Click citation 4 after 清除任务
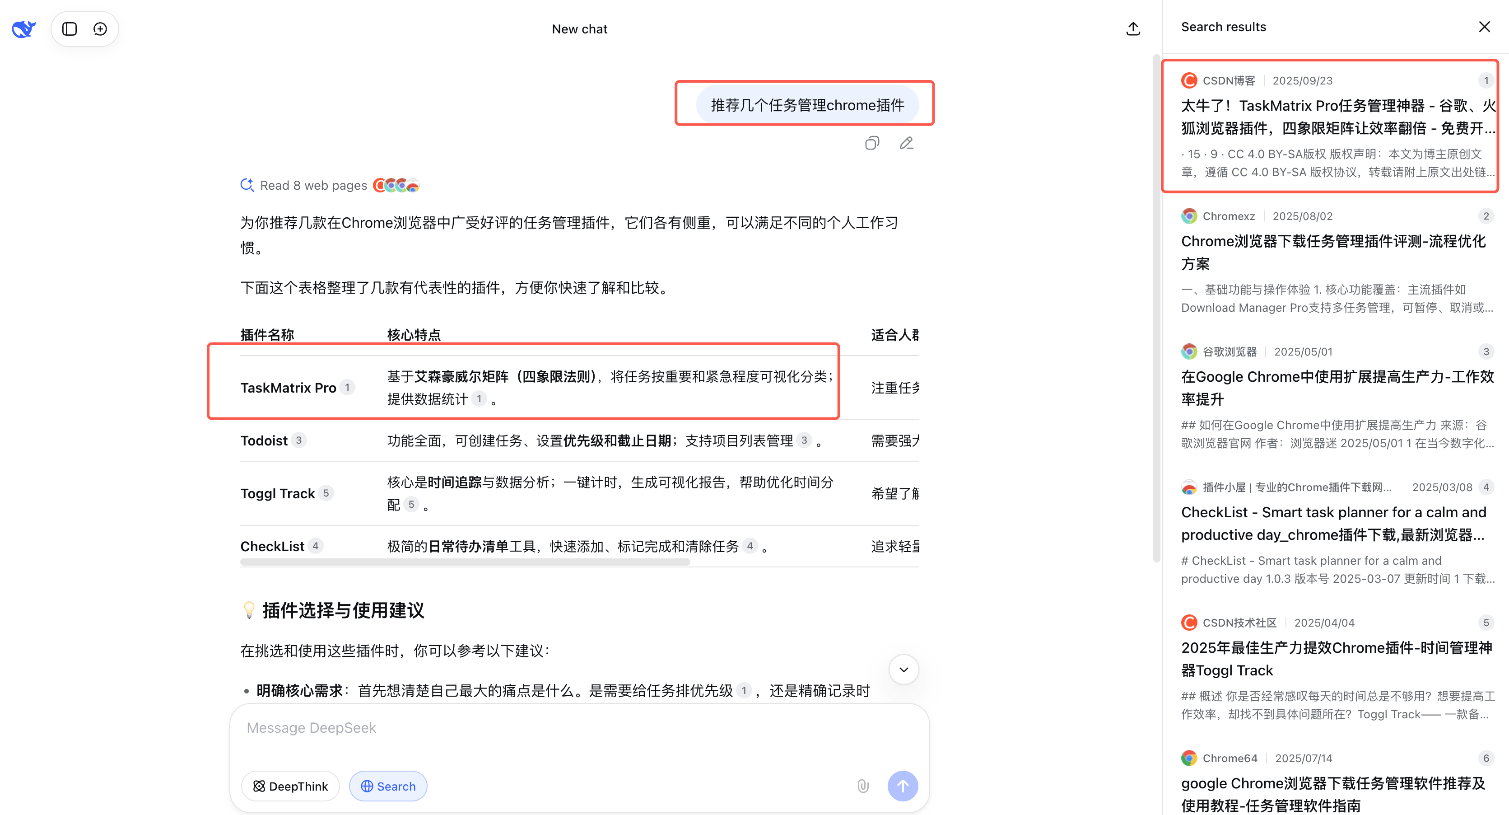The image size is (1509, 815). pyautogui.click(x=750, y=546)
